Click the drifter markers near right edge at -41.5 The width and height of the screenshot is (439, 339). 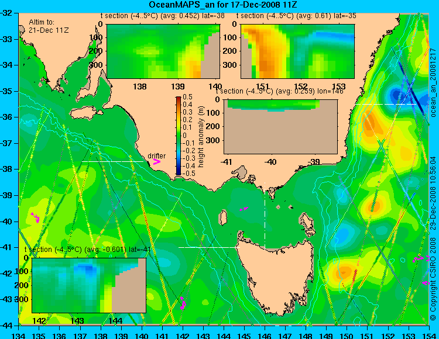click(421, 258)
